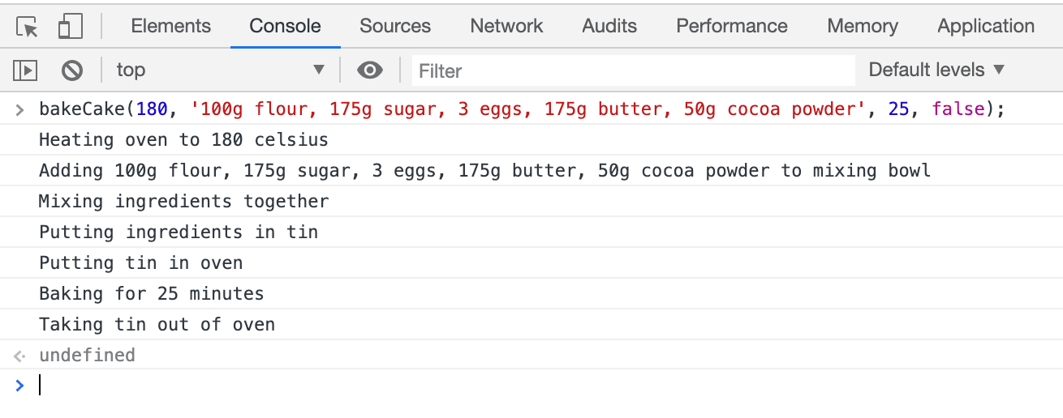The width and height of the screenshot is (1063, 418).
Task: Open the Network tab
Action: tap(506, 27)
